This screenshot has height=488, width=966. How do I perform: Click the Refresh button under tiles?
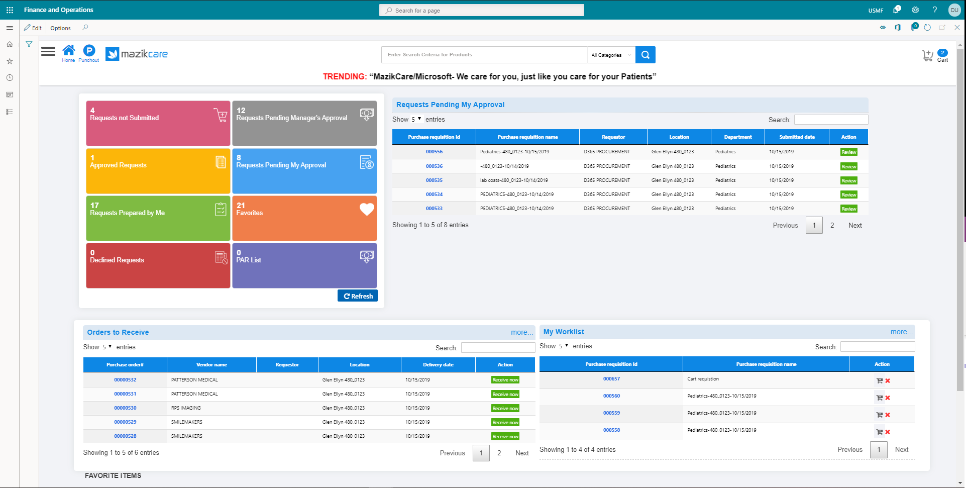tap(358, 296)
